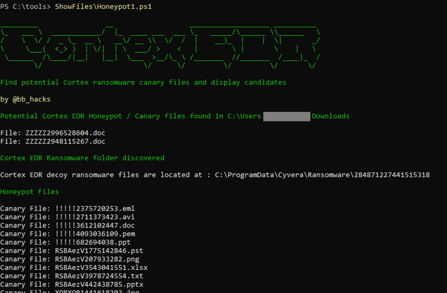447x293 pixels.
Task: Click canary file !!!!!3612102447.doc
Action: point(95,226)
